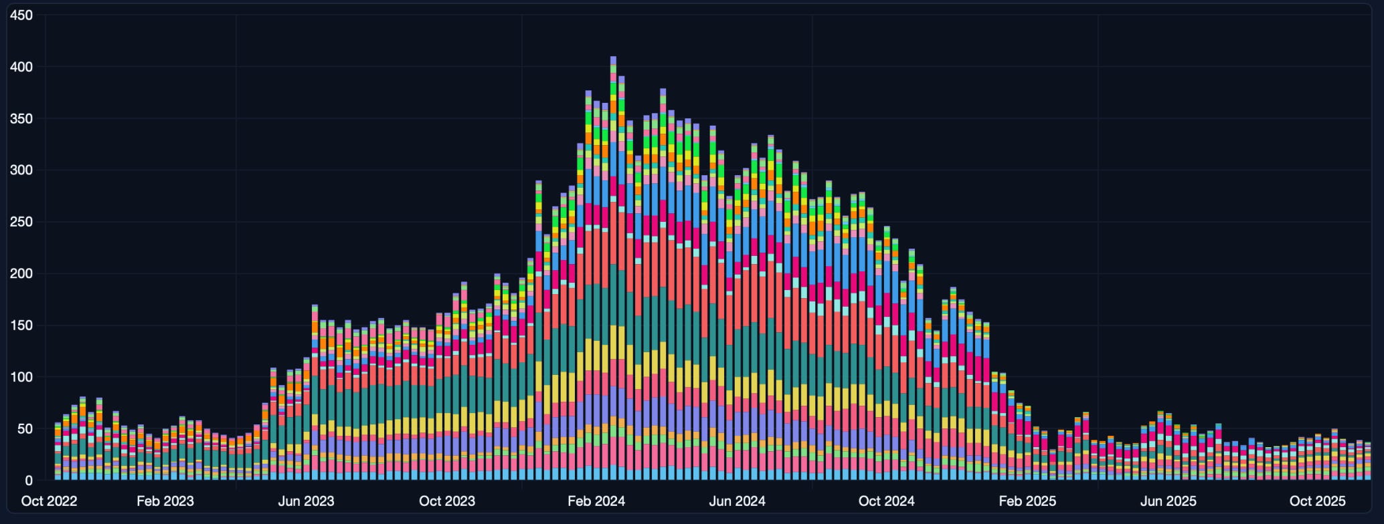Click the 'Jun 2025' x-axis label
Viewport: 1384px width, 524px height.
(x=1169, y=501)
